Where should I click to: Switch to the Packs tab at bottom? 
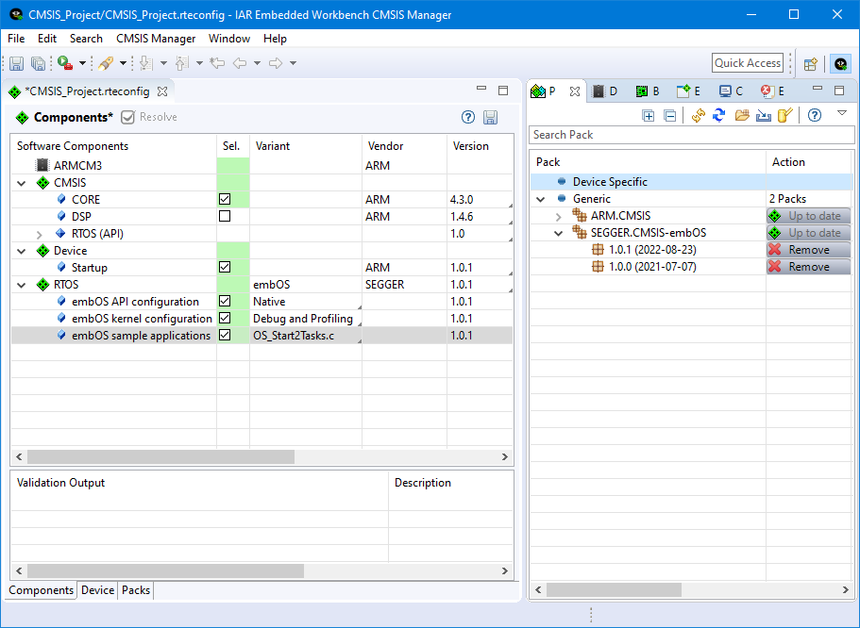point(135,589)
